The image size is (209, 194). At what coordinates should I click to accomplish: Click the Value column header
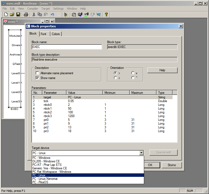point(84,92)
